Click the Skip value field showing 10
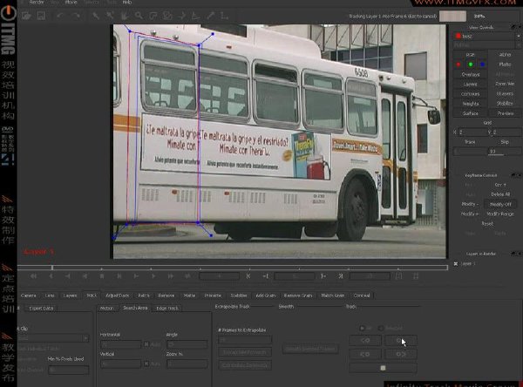 [x=505, y=152]
